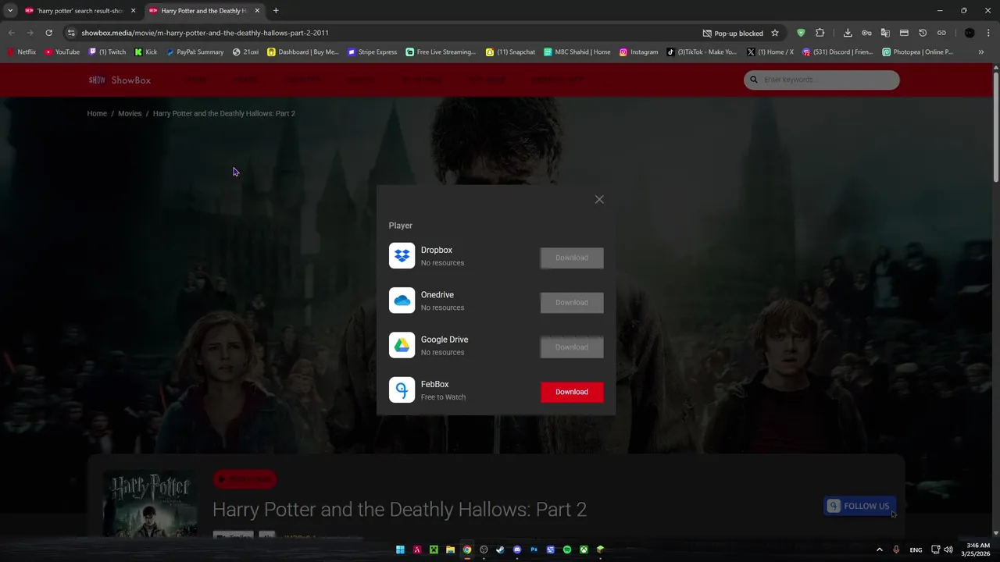Open the Snapchat bookmark
This screenshot has height=562, width=1000.
511,52
